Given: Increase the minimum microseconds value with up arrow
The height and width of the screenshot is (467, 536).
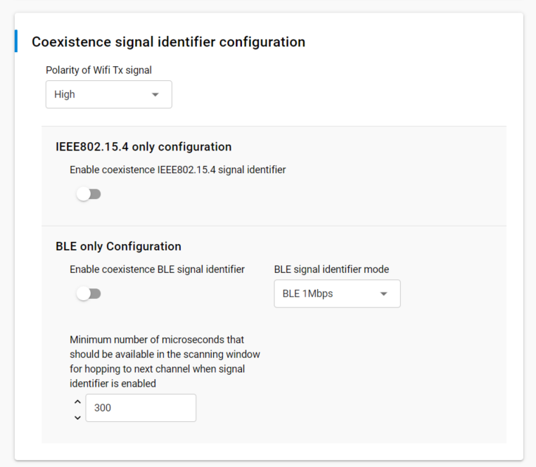Looking at the screenshot, I should click(x=77, y=402).
